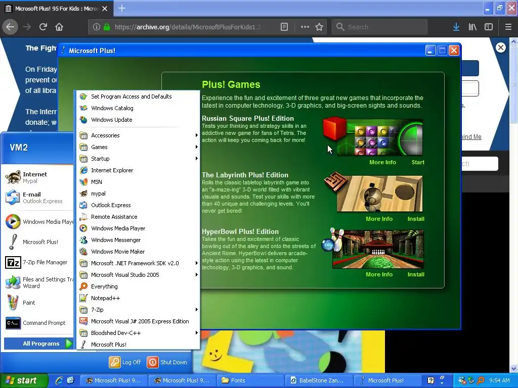Close the archive.org banner with X
Viewport: 518px width, 388px height.
(501, 47)
